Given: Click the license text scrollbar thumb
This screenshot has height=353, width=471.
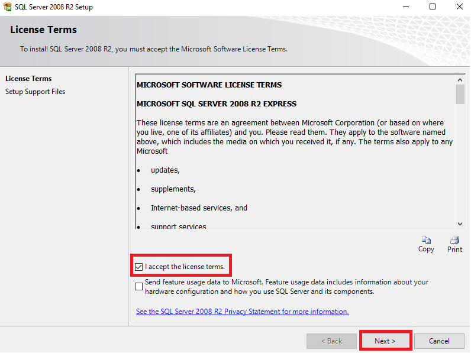Looking at the screenshot, I should [x=460, y=94].
